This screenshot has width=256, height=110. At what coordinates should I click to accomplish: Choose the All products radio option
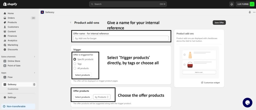[75, 68]
